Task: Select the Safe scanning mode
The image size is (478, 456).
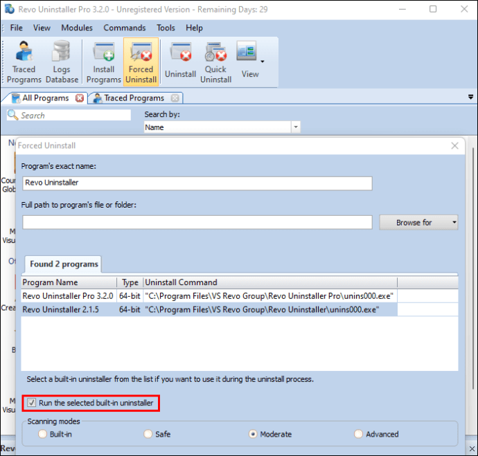Action: [148, 434]
